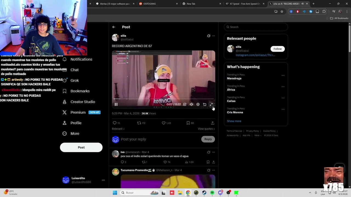Open options for Callao trend
Viewport: 351px width, 197px height.
click(283, 98)
